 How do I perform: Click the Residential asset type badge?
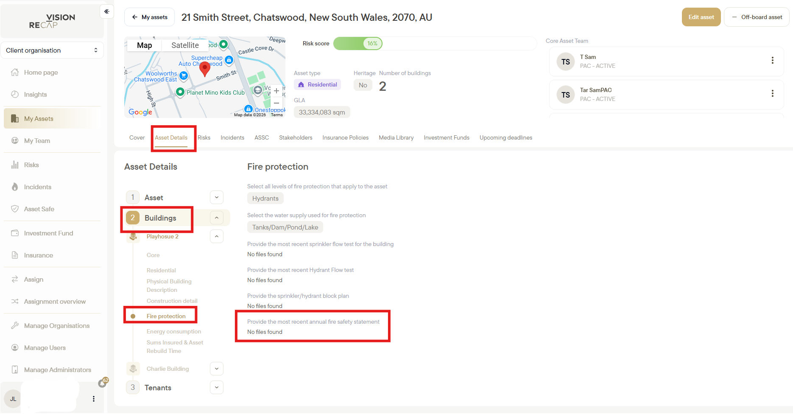point(318,84)
